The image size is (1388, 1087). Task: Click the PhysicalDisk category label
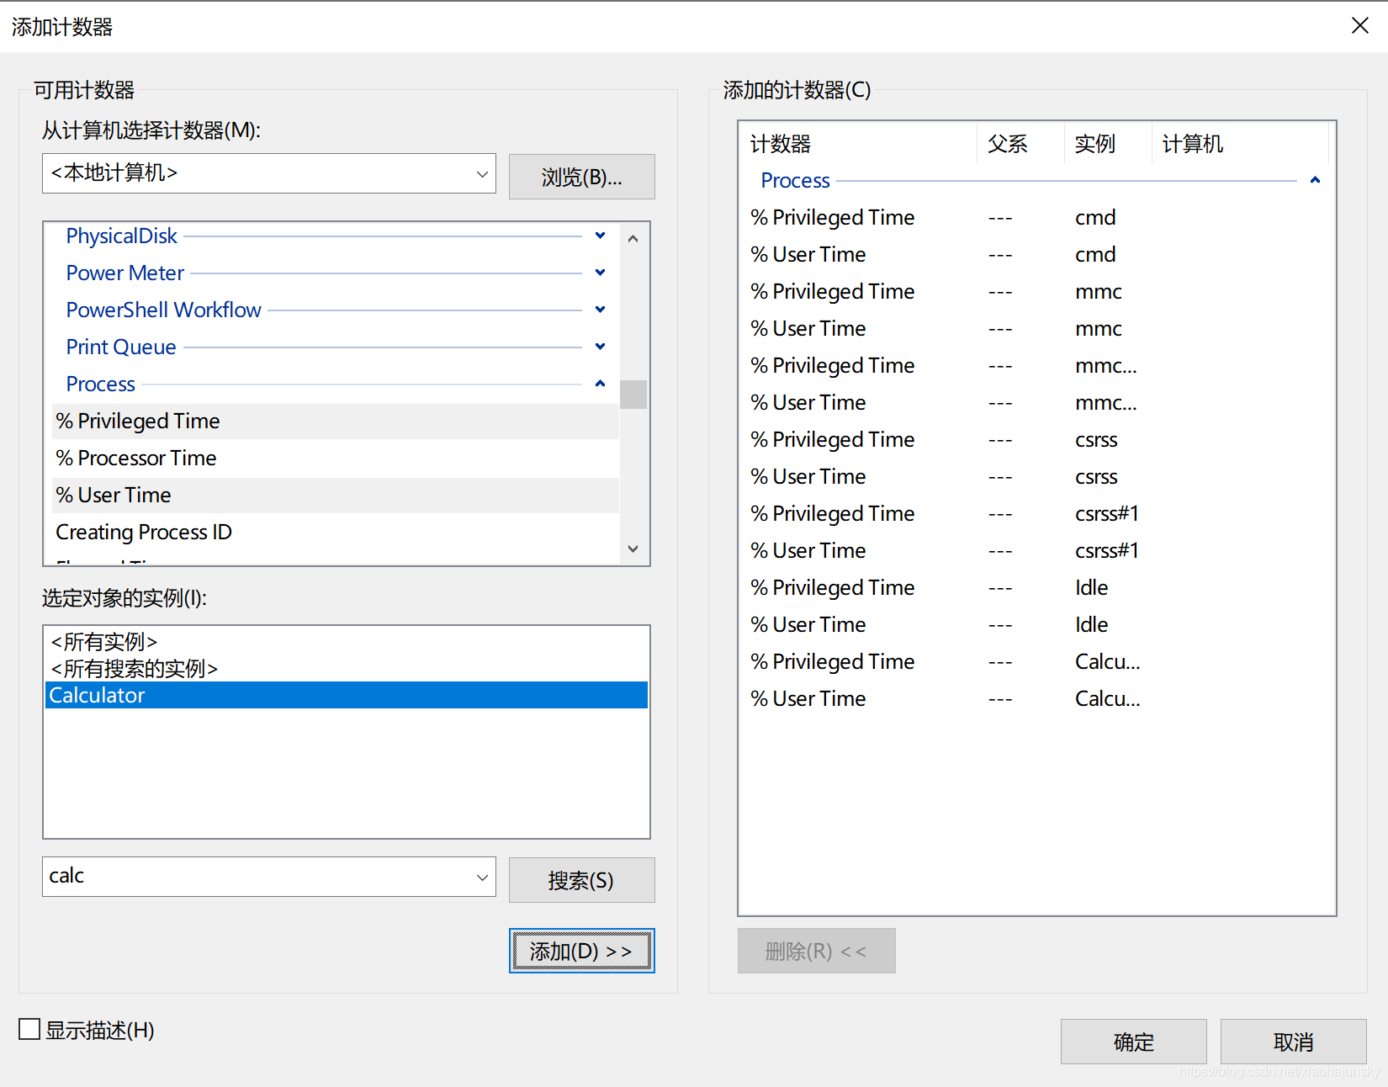point(121,236)
